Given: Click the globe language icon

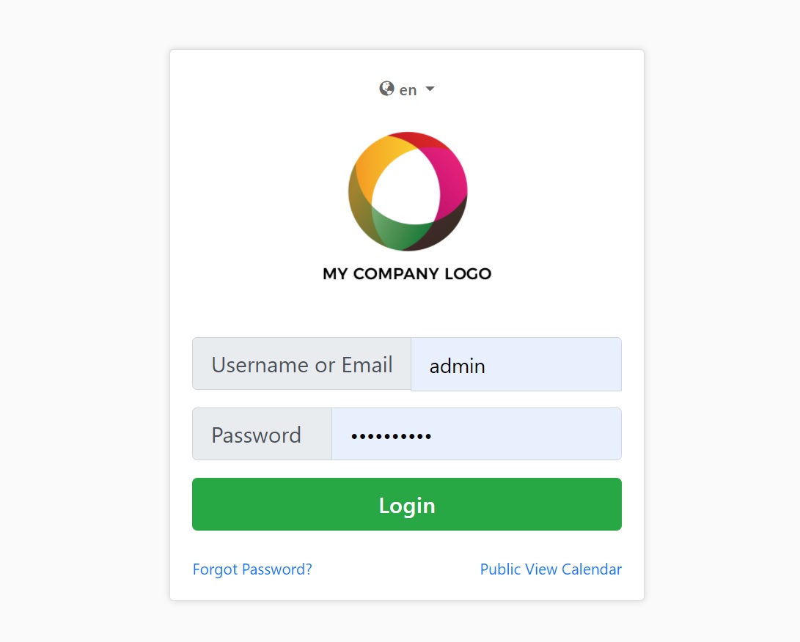Looking at the screenshot, I should (386, 89).
